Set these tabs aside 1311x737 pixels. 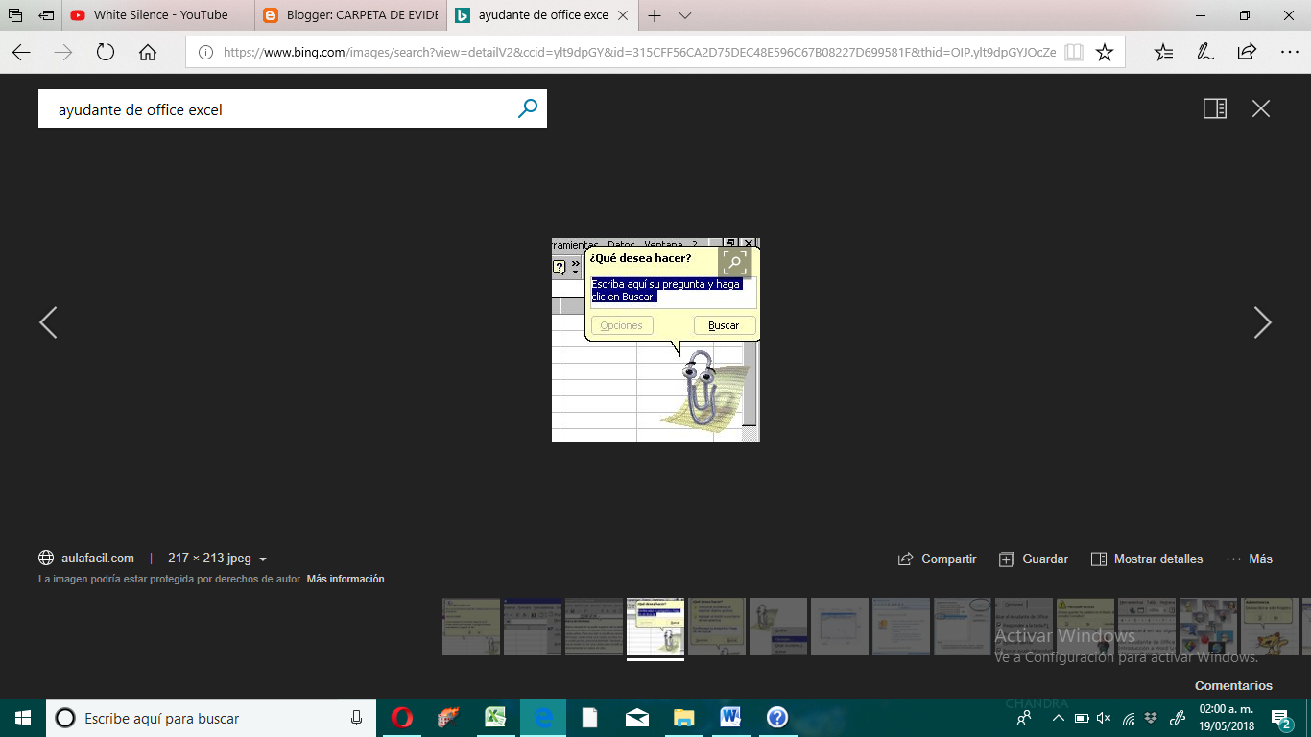coord(46,15)
